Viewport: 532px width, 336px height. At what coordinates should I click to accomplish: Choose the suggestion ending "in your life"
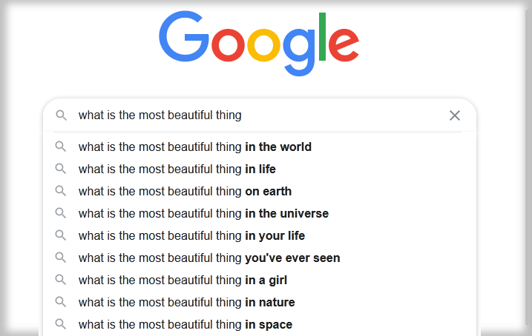tap(260, 235)
